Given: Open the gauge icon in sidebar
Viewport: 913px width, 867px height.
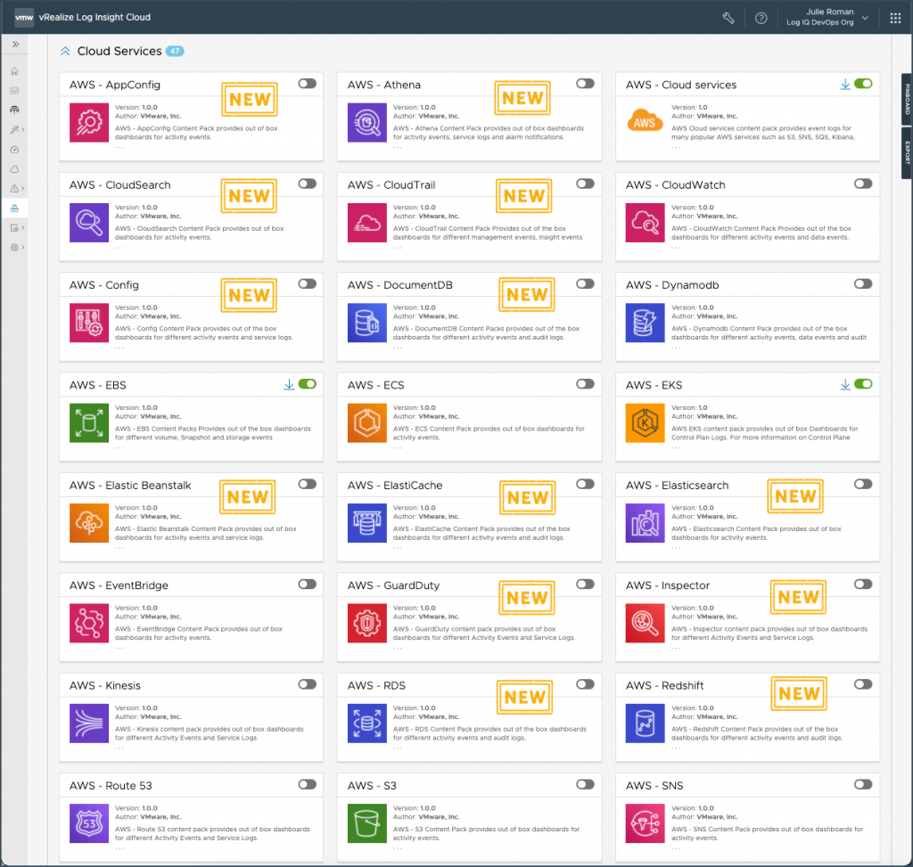Looking at the screenshot, I should (x=14, y=150).
